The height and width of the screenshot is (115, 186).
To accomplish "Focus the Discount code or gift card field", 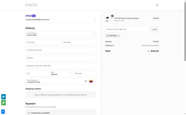I will (127, 29).
